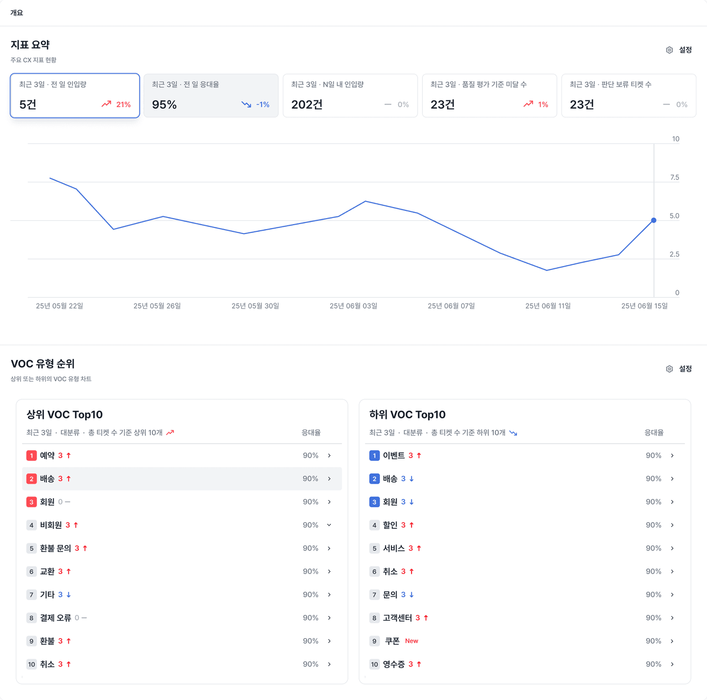Click the 95% value
Image resolution: width=707 pixels, height=700 pixels.
(165, 104)
